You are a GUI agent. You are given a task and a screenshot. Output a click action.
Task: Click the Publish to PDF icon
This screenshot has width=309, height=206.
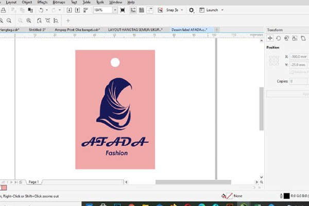(x=85, y=10)
